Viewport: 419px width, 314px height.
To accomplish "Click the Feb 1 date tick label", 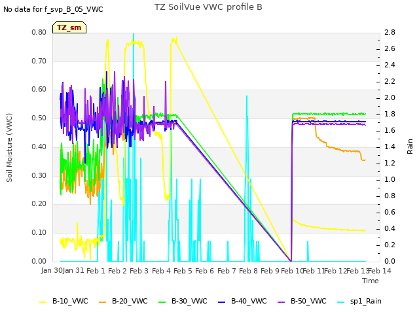I will point(96,271).
